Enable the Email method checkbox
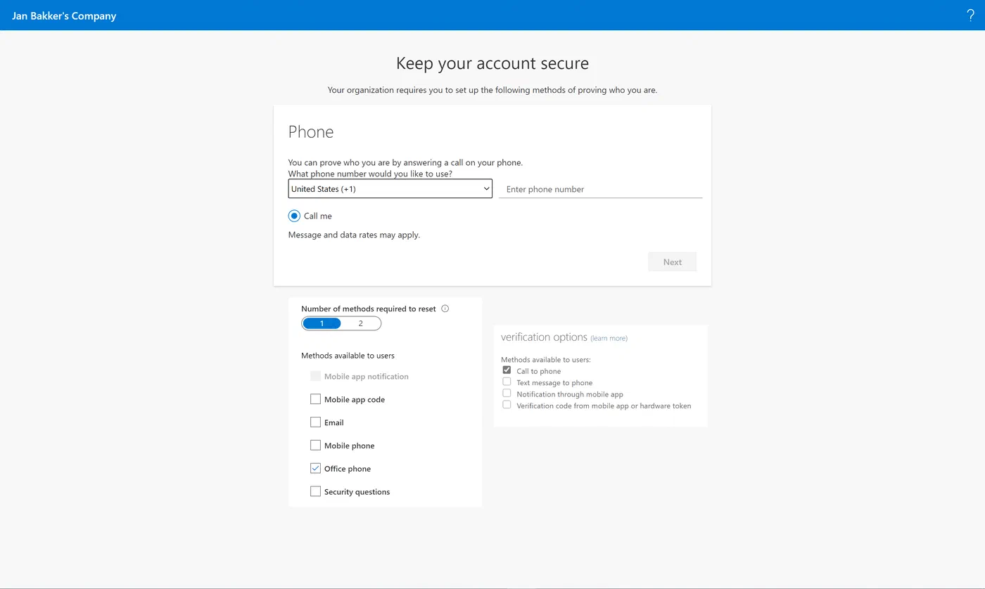985x589 pixels. coord(315,422)
